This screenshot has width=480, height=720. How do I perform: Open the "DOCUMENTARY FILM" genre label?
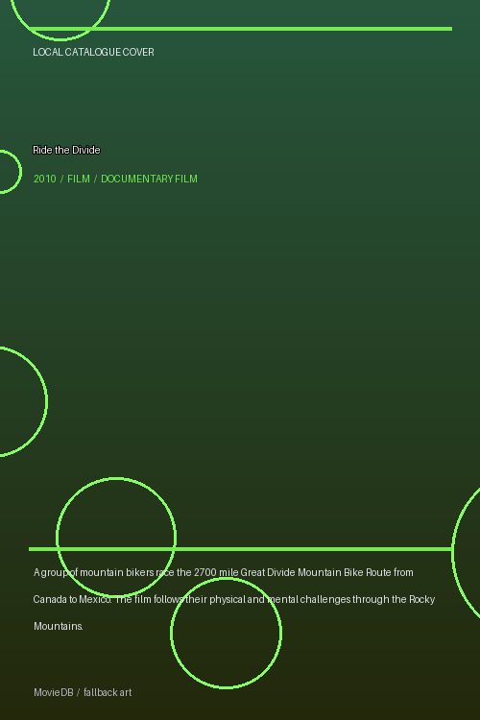(150, 180)
